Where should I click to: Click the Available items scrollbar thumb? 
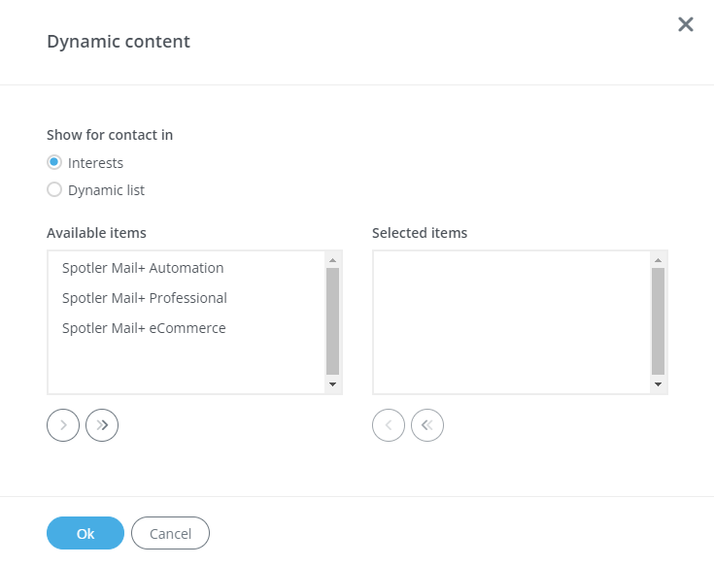coord(332,320)
